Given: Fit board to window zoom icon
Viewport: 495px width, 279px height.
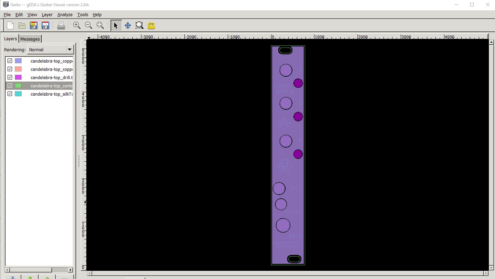Looking at the screenshot, I should coord(100,25).
